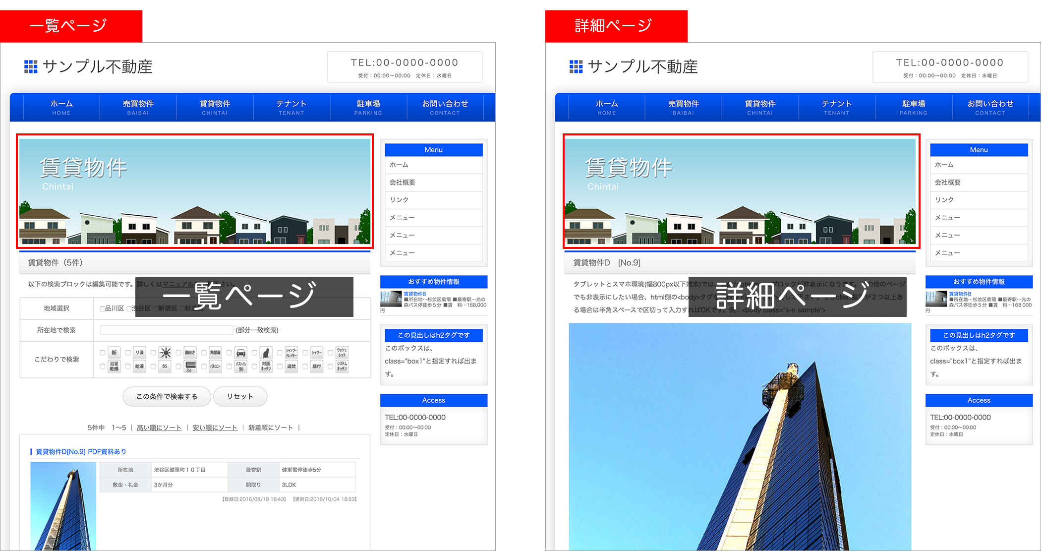Sort listings with 高い順にソート

pos(159,428)
